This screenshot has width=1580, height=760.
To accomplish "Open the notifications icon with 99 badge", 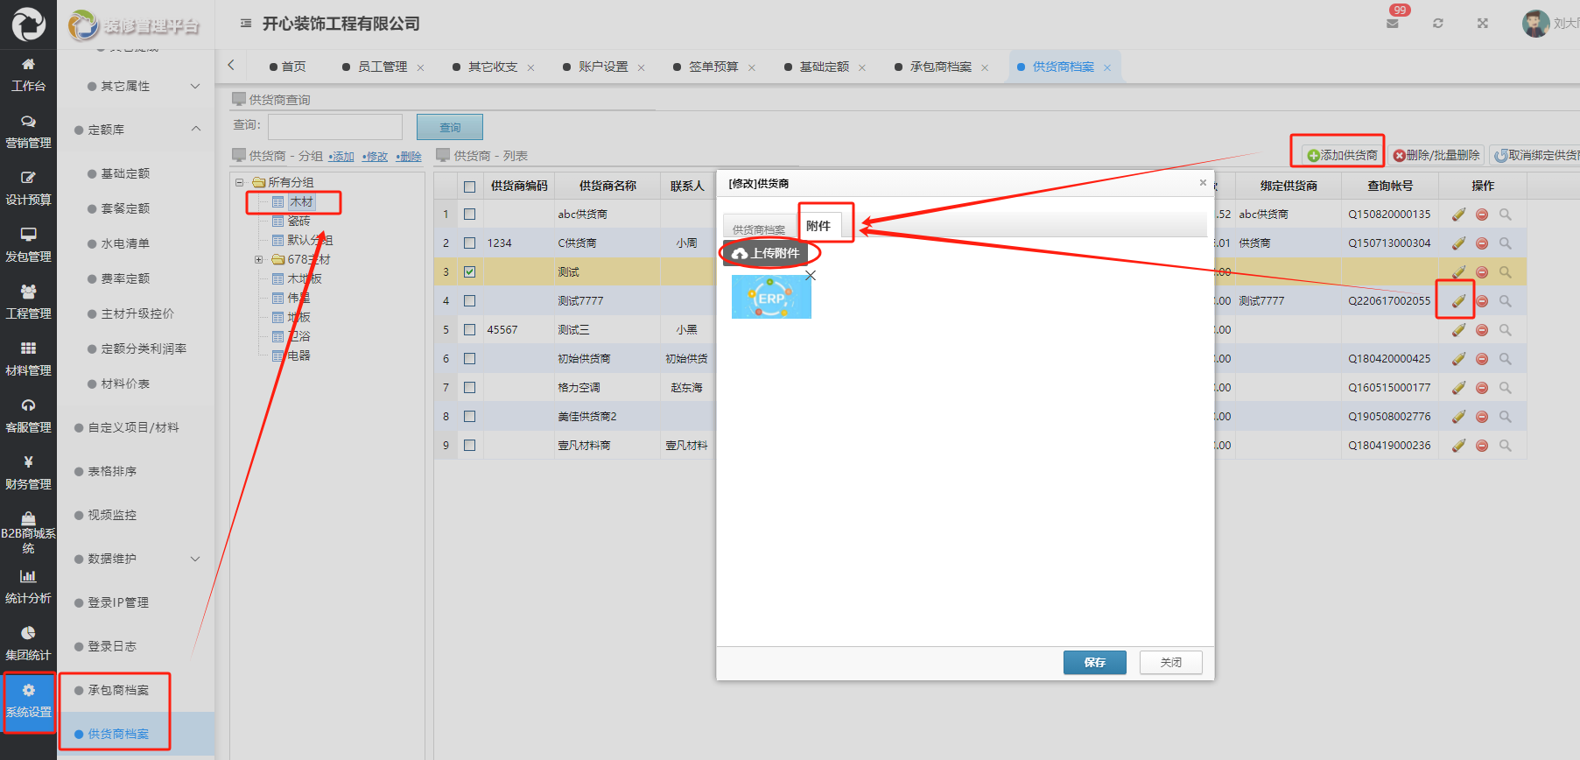I will tap(1393, 23).
